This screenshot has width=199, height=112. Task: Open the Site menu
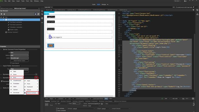pos(31,1)
